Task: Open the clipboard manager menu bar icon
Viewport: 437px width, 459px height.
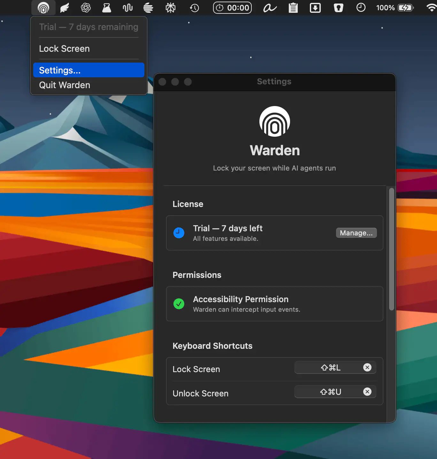Action: point(293,8)
